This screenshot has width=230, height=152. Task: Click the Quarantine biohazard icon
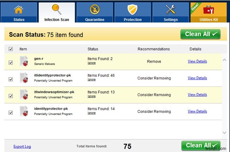click(x=95, y=10)
